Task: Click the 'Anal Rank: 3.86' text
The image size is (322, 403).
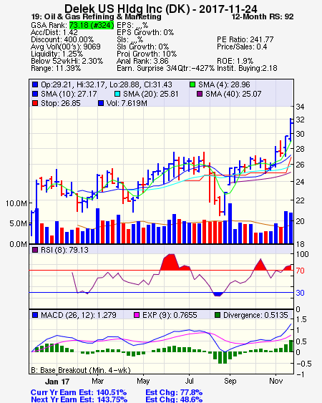Action: tap(142, 61)
